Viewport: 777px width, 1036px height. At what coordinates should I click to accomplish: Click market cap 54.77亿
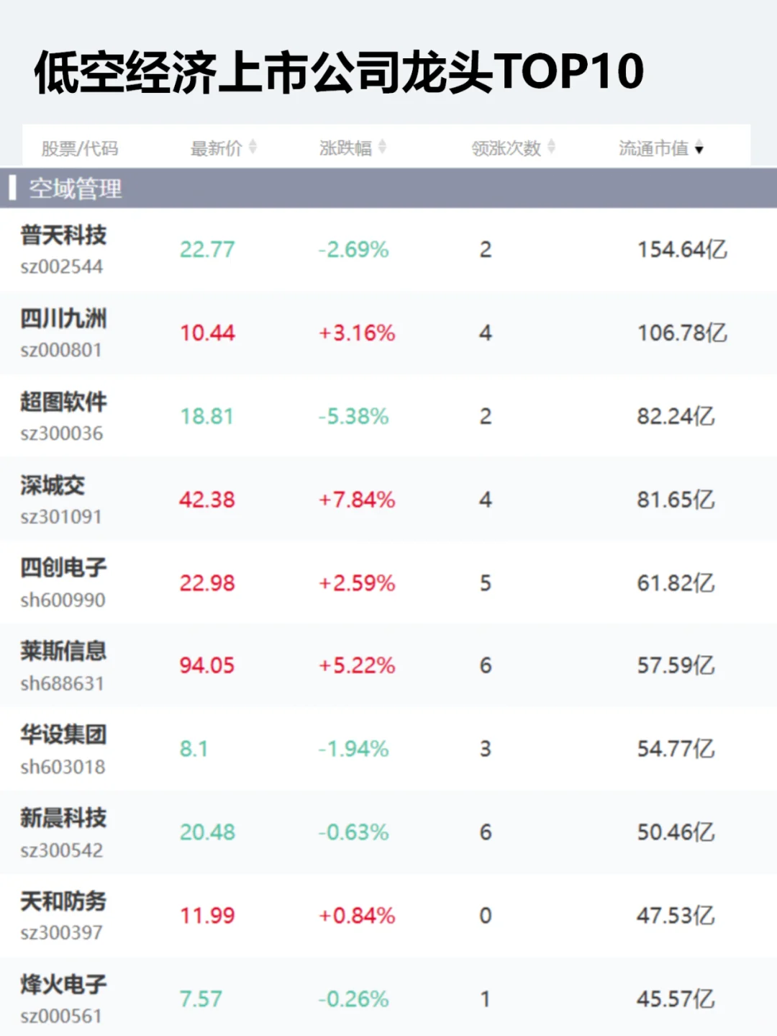click(676, 749)
